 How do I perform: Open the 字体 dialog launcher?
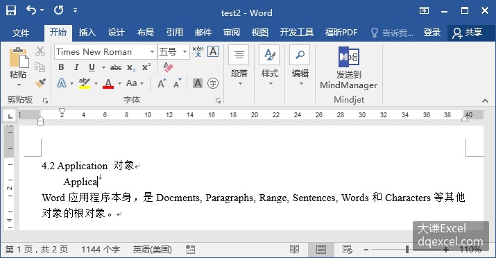click(218, 101)
